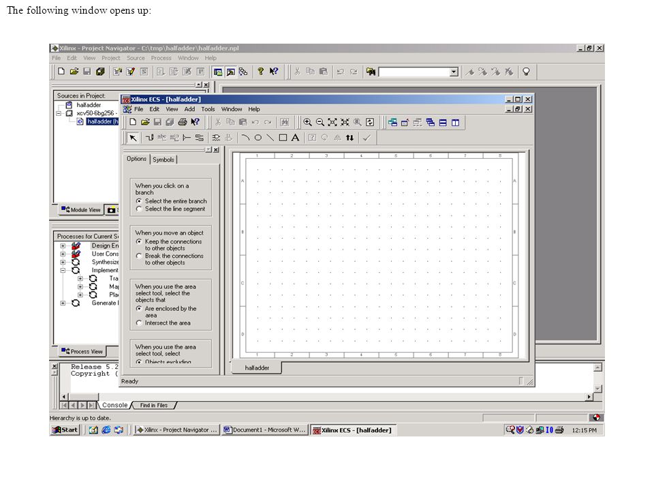654x491 pixels.
Task: Open the Module View tab
Action: [x=80, y=209]
